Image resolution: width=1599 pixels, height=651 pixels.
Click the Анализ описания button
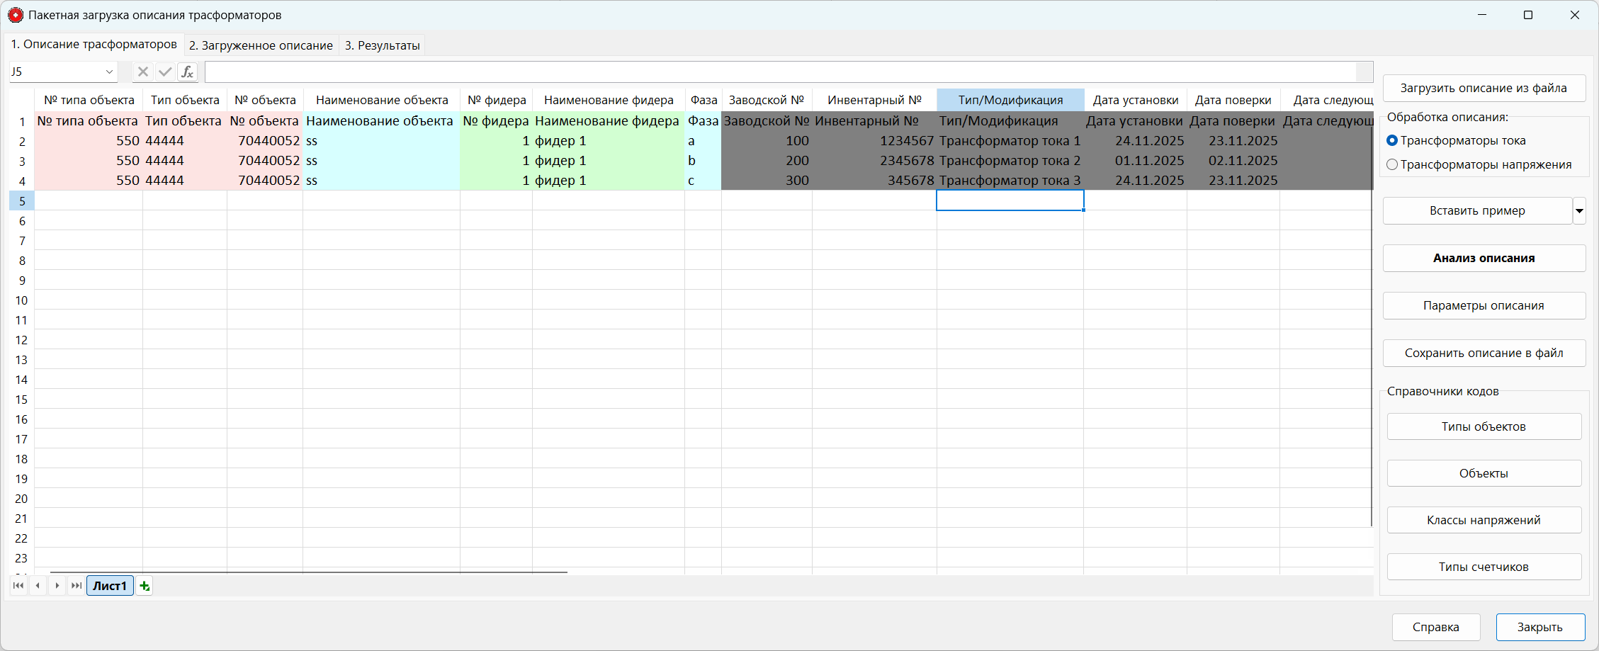coord(1484,258)
